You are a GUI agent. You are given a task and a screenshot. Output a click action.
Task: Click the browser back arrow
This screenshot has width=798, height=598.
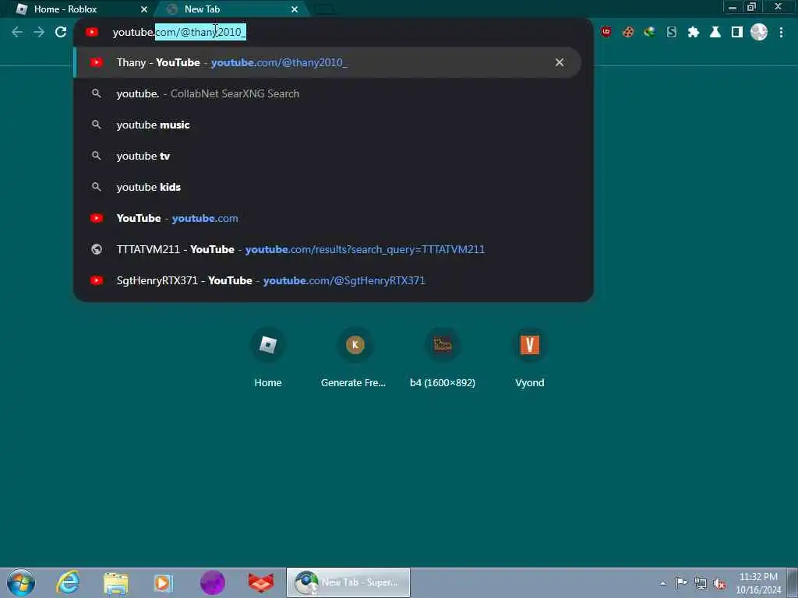pos(17,32)
